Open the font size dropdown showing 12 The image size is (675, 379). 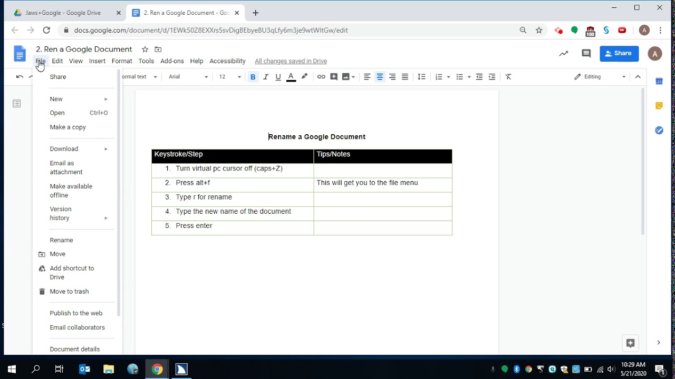230,77
